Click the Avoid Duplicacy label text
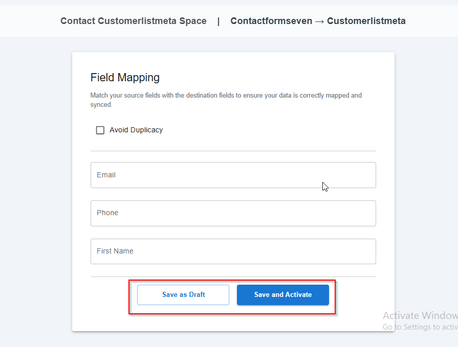Viewport: 458px width, 347px height. 136,130
